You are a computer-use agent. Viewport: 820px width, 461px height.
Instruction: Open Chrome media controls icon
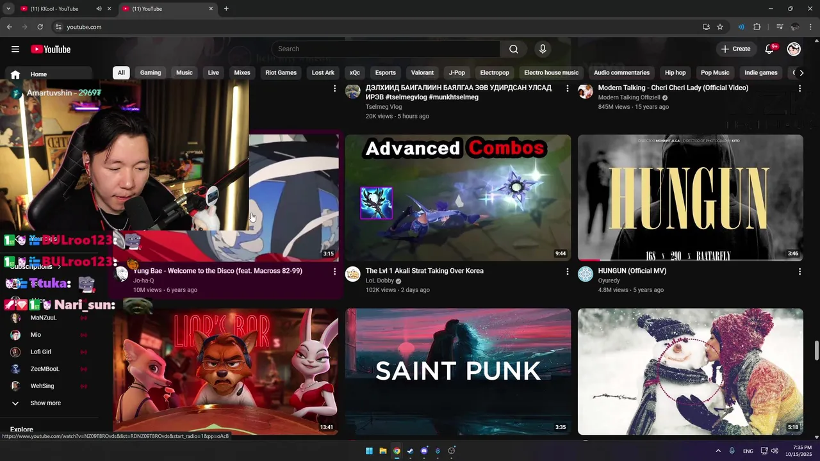[x=780, y=27]
